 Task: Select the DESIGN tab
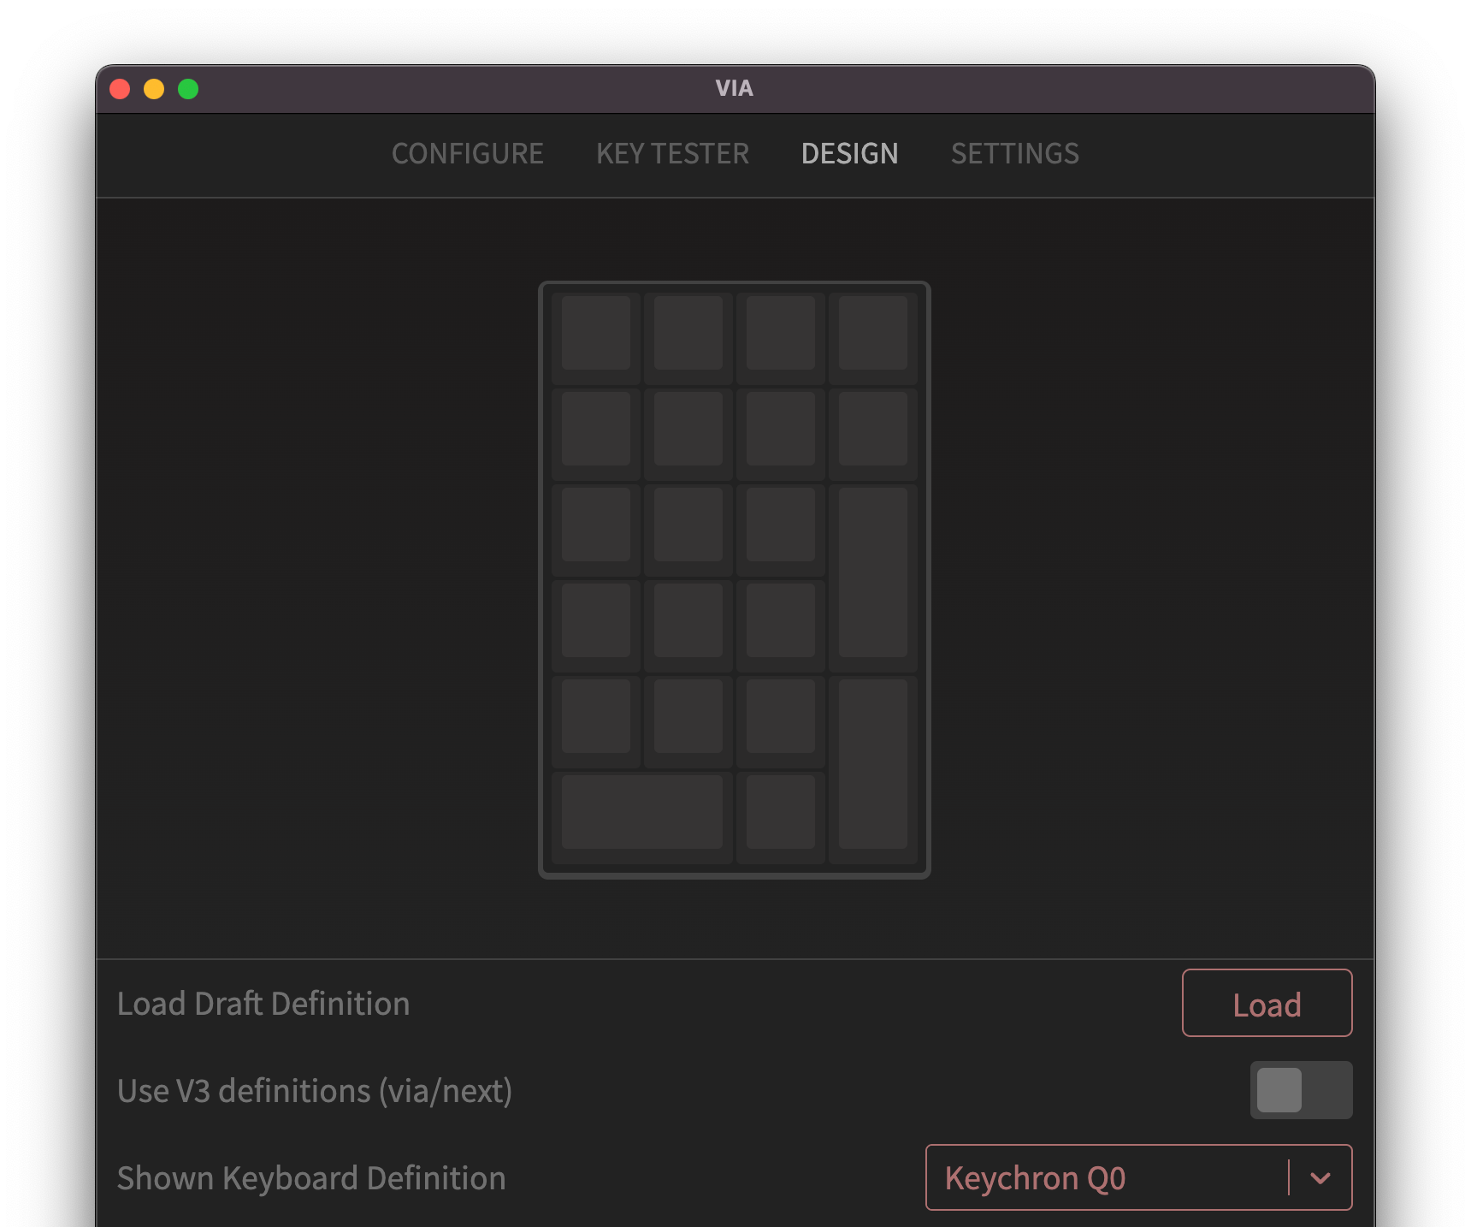(x=850, y=154)
